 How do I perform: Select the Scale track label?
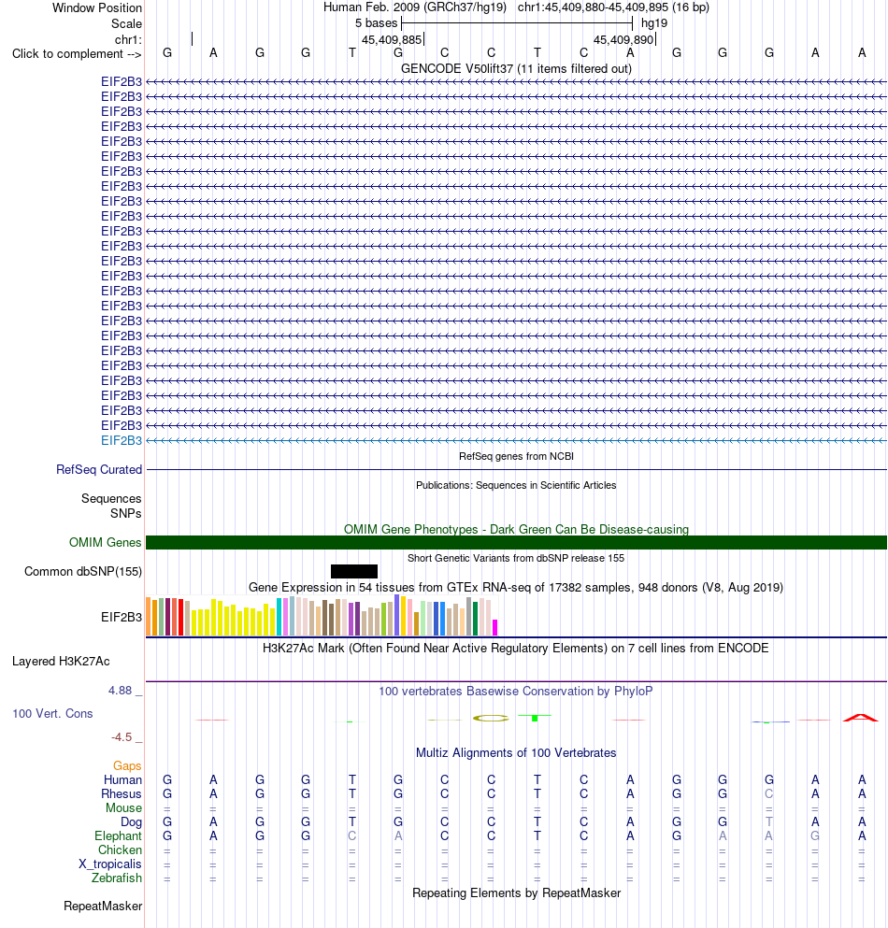[x=127, y=23]
